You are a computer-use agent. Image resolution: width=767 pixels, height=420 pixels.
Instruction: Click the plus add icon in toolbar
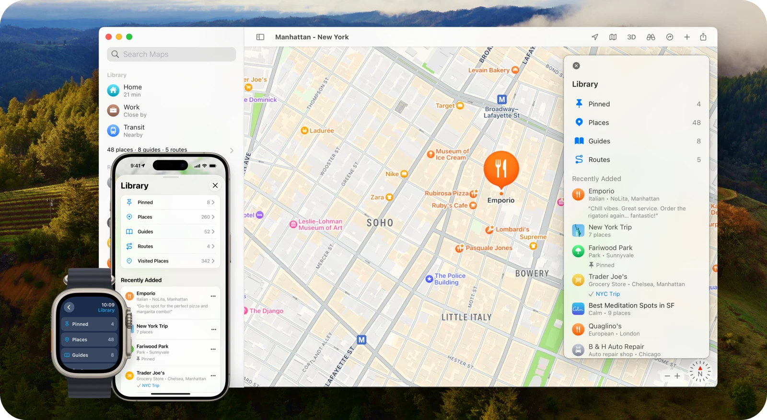[687, 37]
